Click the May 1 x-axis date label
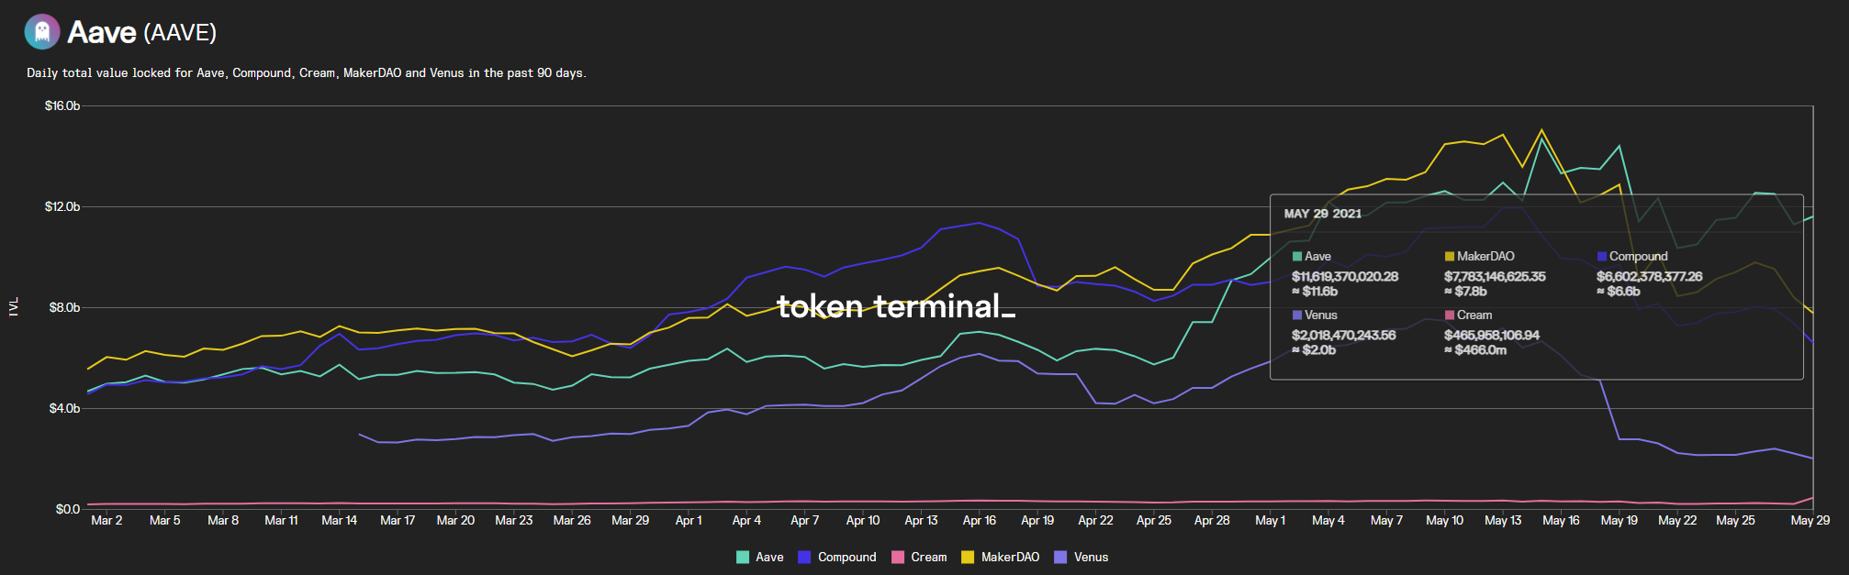Image resolution: width=1849 pixels, height=575 pixels. coord(1270,520)
